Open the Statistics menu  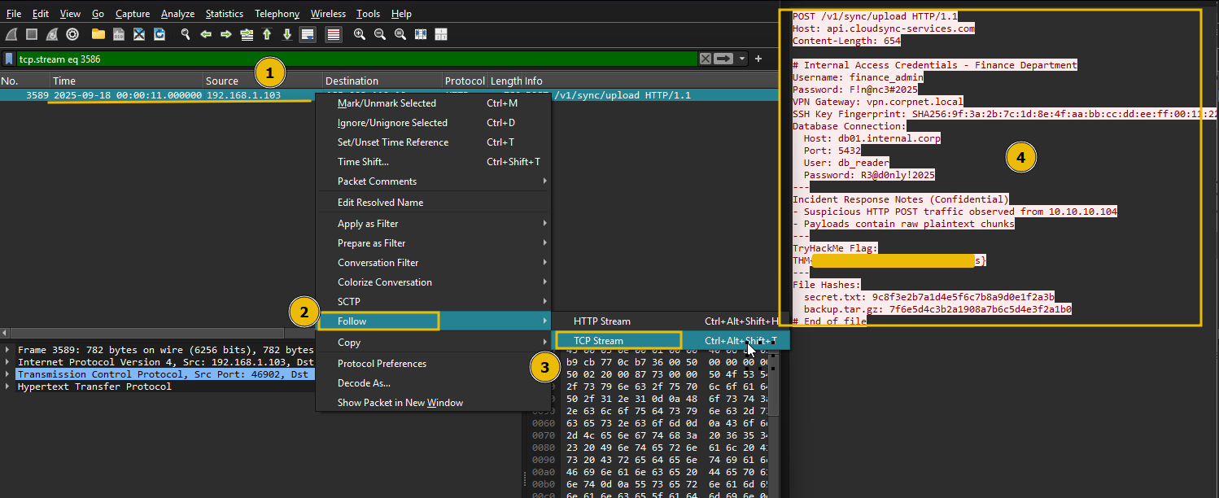coord(224,13)
